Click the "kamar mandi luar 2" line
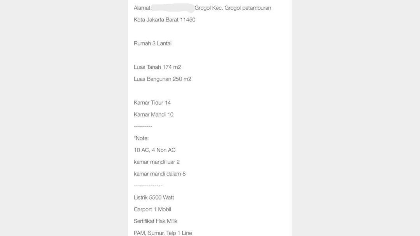The width and height of the screenshot is (420, 236). (x=156, y=162)
